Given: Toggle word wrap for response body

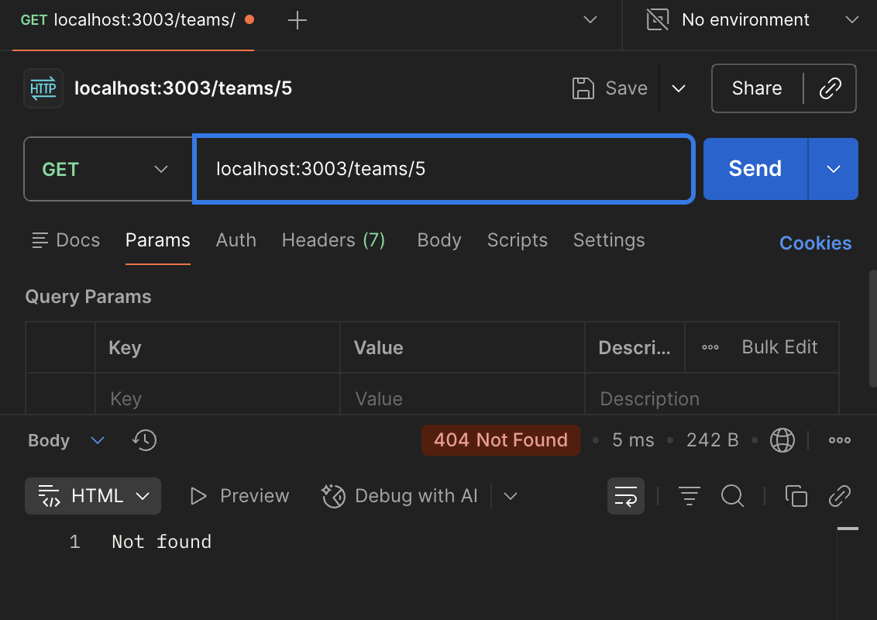Looking at the screenshot, I should point(625,496).
